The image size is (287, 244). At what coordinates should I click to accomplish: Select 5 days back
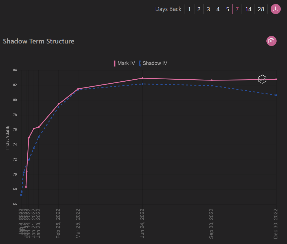point(227,9)
